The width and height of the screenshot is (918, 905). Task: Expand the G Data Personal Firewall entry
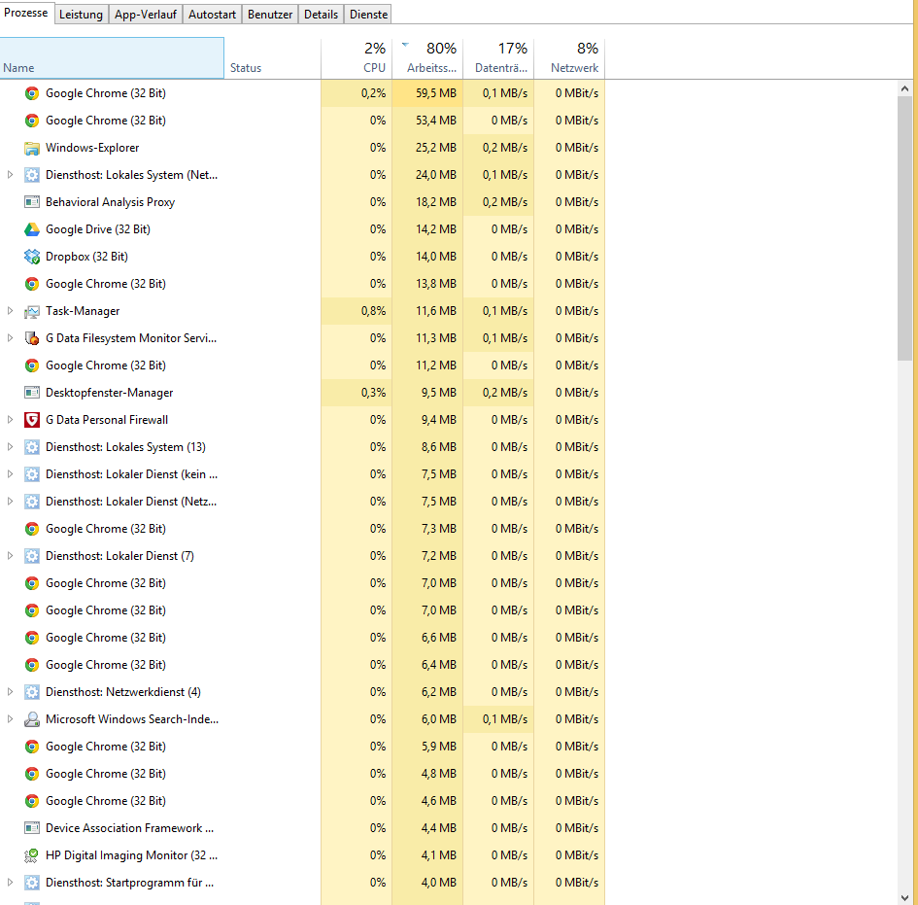tap(10, 419)
